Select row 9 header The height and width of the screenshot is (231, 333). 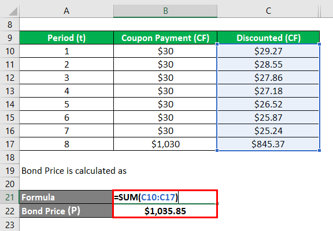pos(10,38)
